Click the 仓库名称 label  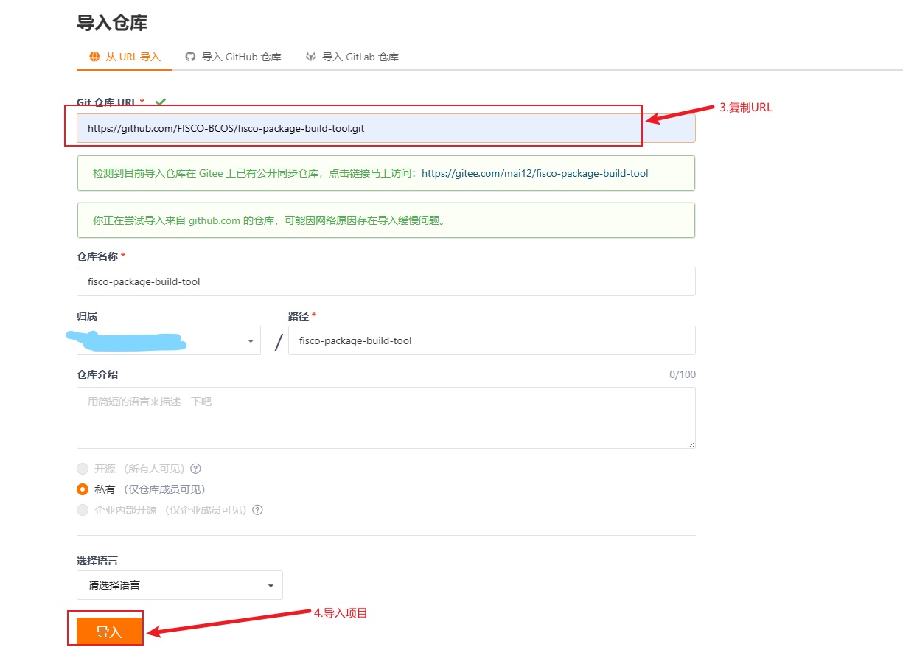click(x=97, y=256)
